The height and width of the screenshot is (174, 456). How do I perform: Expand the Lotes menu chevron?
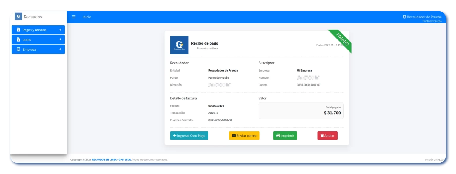point(60,39)
